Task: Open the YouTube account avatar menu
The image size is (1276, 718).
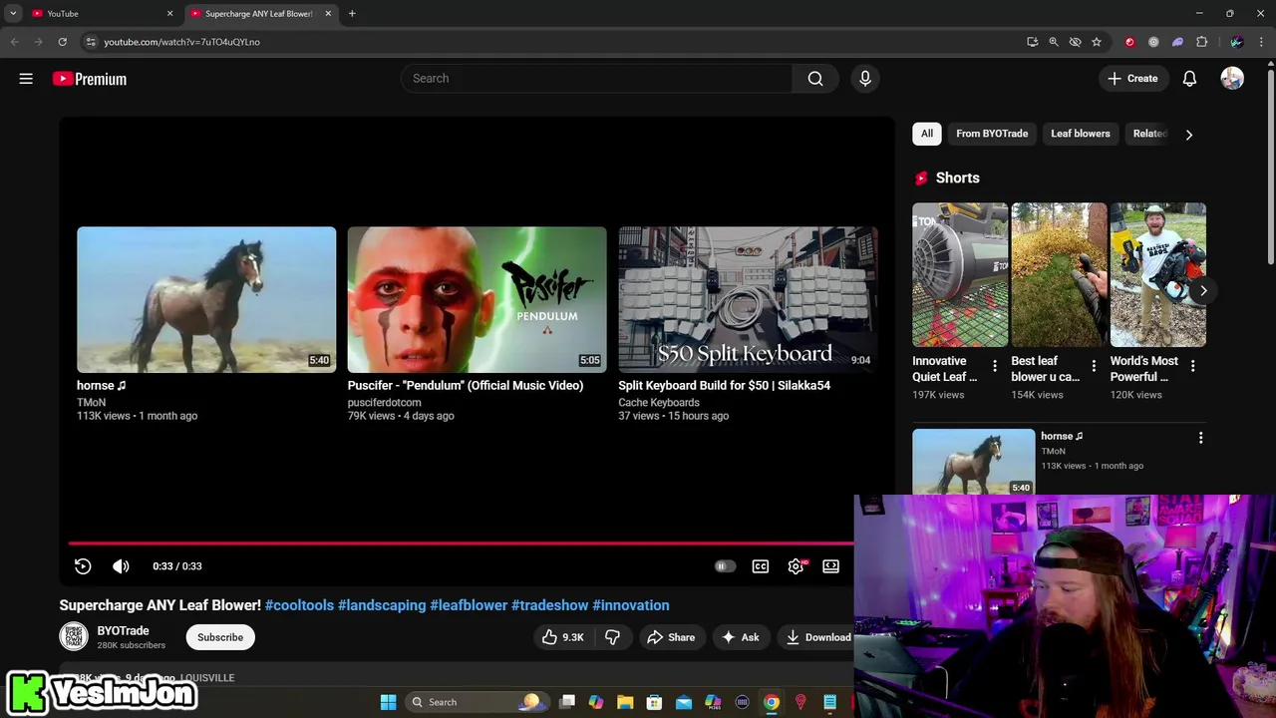Action: [1232, 79]
